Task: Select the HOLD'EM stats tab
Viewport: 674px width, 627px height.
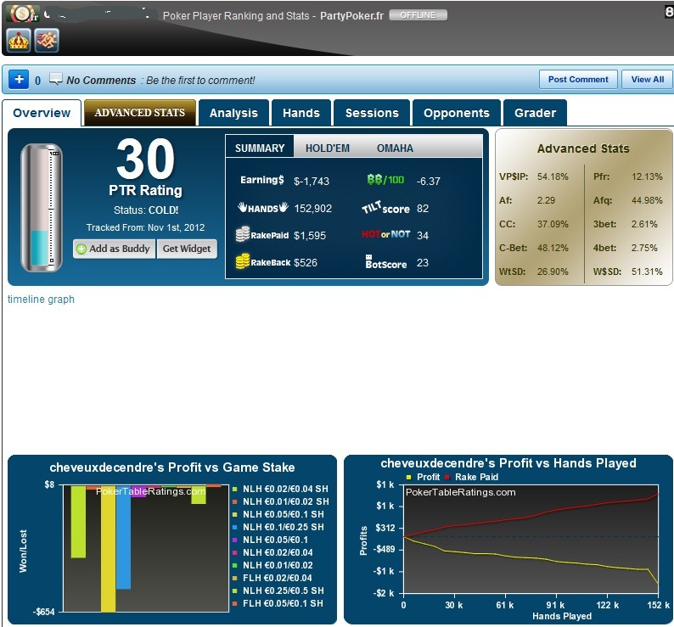Action: coord(328,148)
